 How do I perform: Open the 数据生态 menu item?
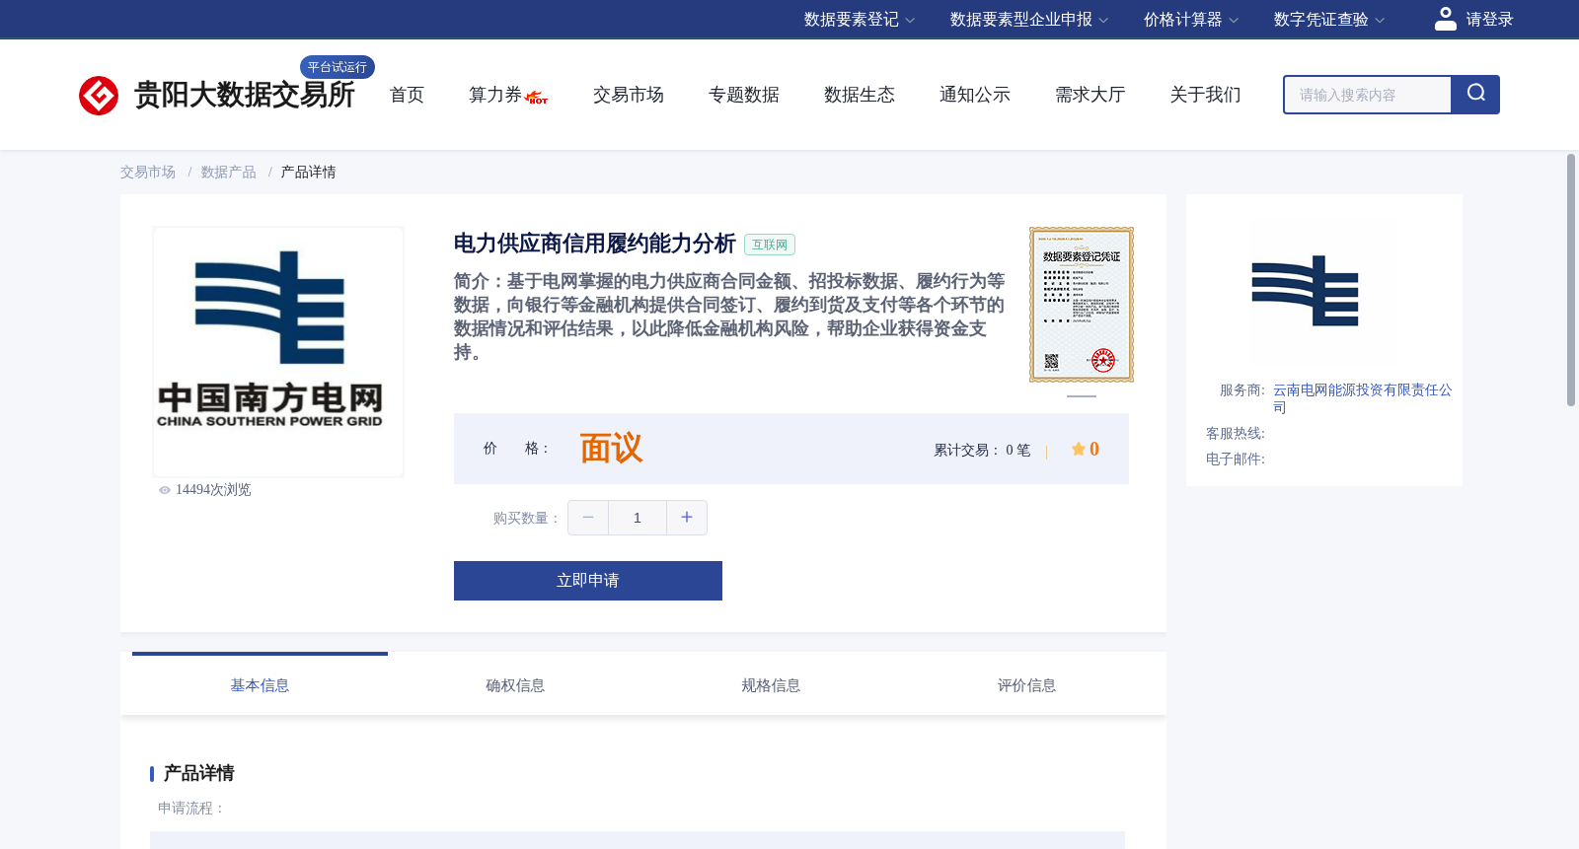point(860,95)
